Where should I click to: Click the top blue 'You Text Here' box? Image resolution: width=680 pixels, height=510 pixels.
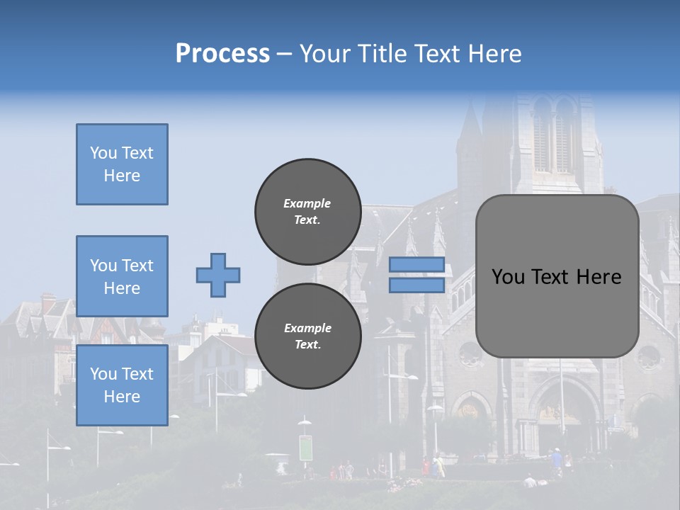point(122,164)
